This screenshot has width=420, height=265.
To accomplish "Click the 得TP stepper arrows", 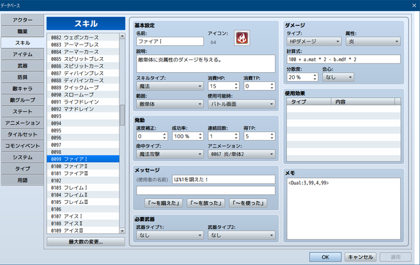I will pos(272,136).
